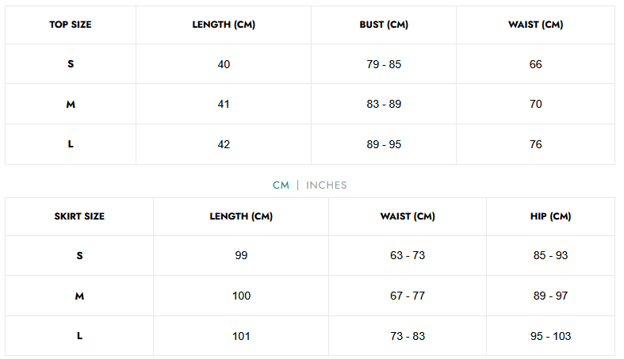The image size is (624, 359).
Task: Select bust value 83 - 89
Action: 384,104
